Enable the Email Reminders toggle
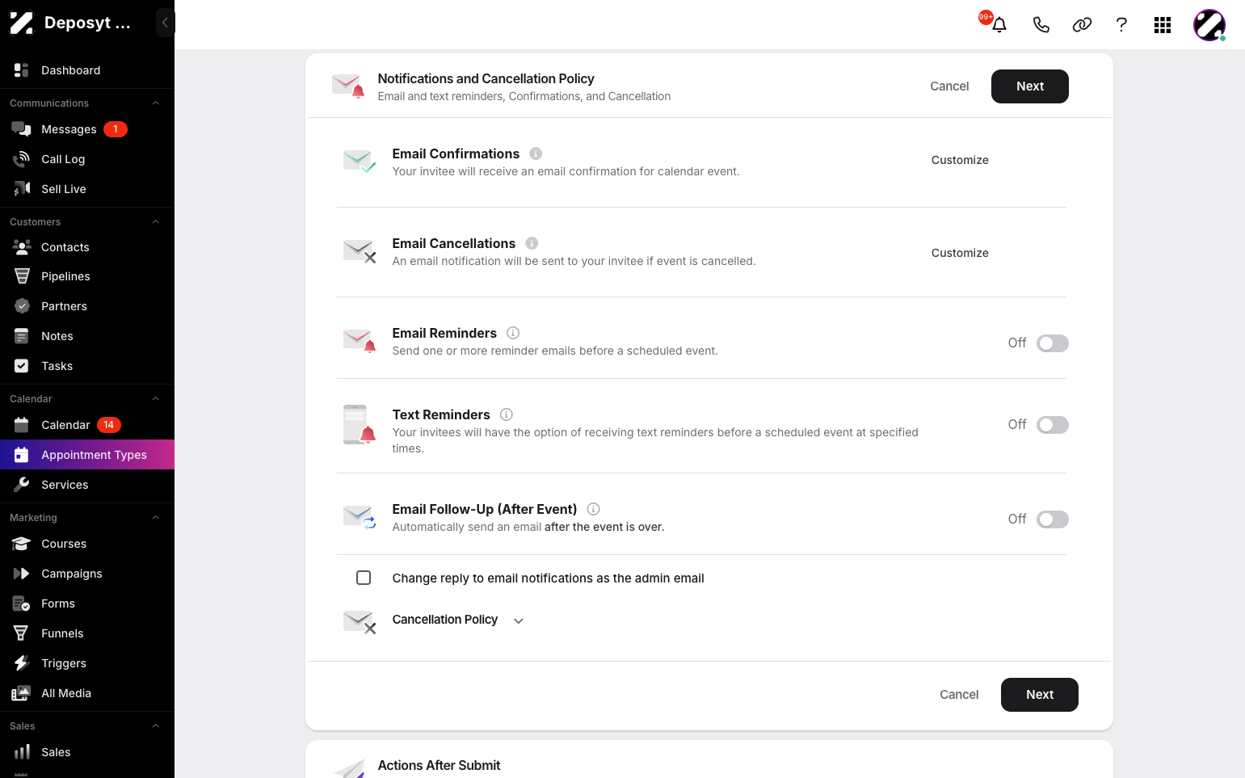Image resolution: width=1245 pixels, height=778 pixels. 1053,343
